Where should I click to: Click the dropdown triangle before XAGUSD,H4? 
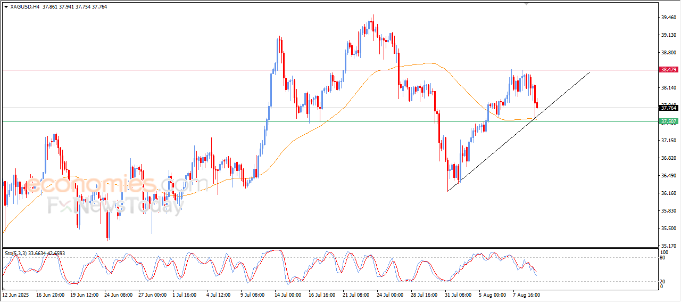tap(6, 7)
